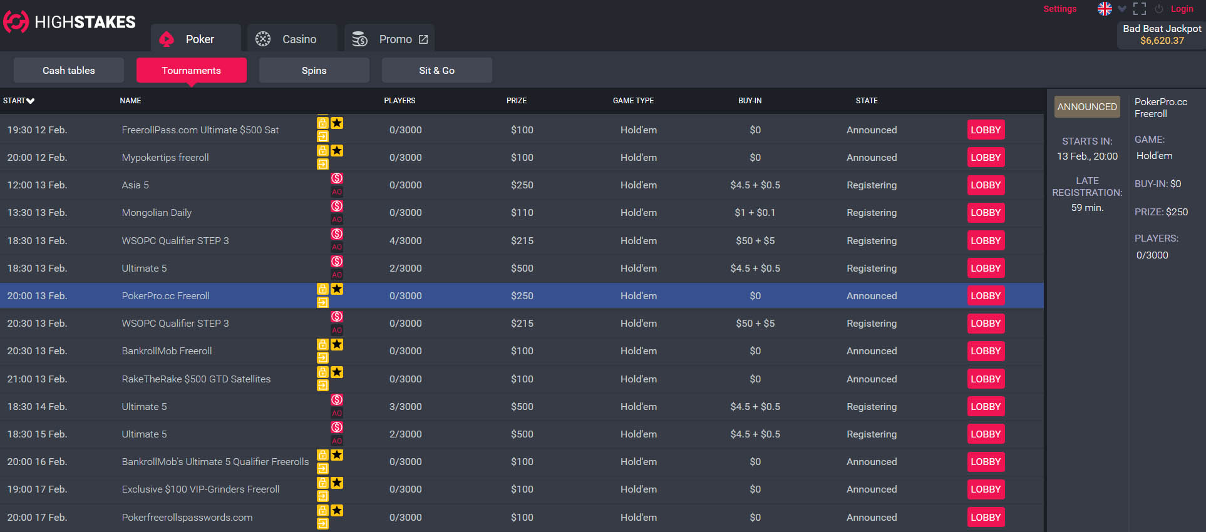The width and height of the screenshot is (1206, 532).
Task: Click the GAME TYPE column header
Action: (x=633, y=101)
